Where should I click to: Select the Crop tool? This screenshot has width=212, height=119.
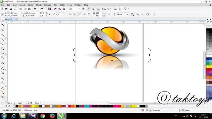[x=2, y=29]
